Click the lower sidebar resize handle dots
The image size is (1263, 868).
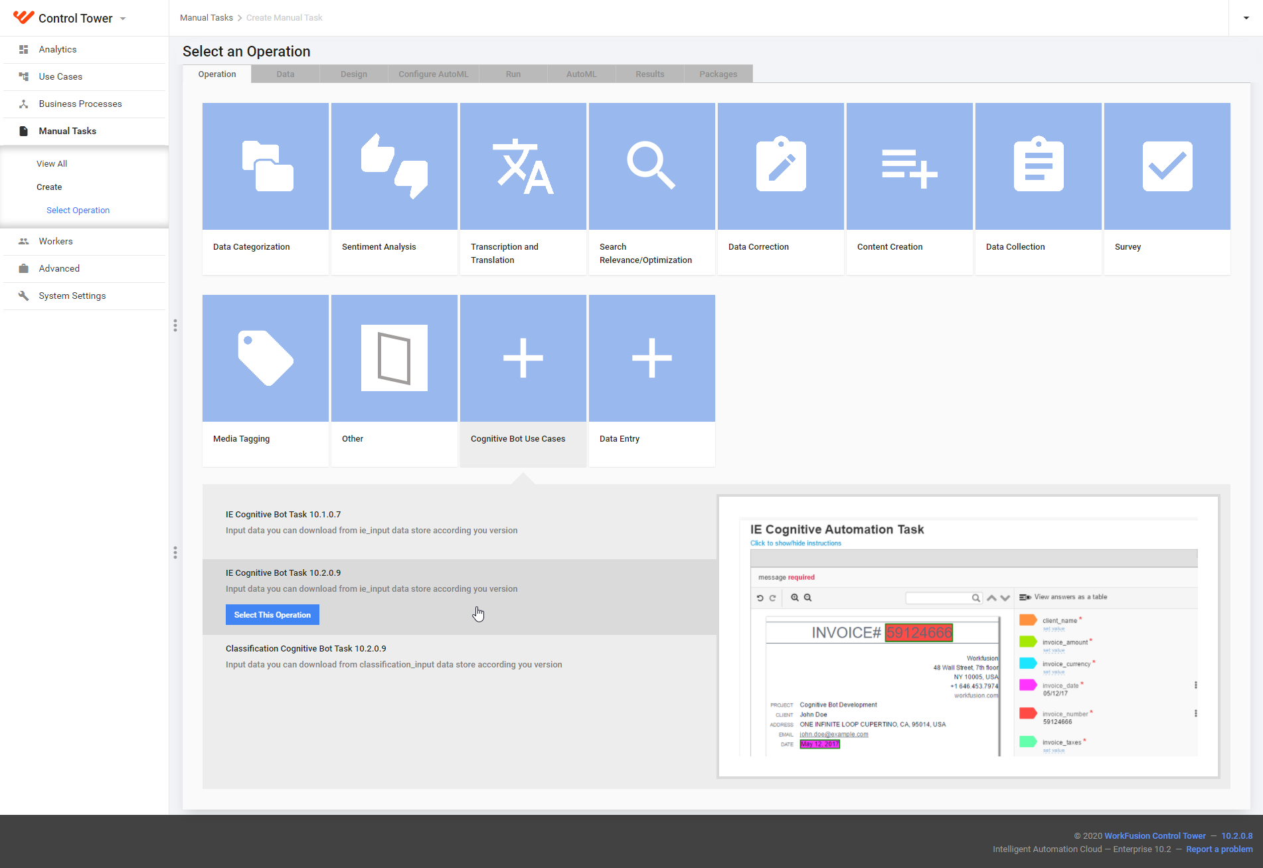click(175, 553)
